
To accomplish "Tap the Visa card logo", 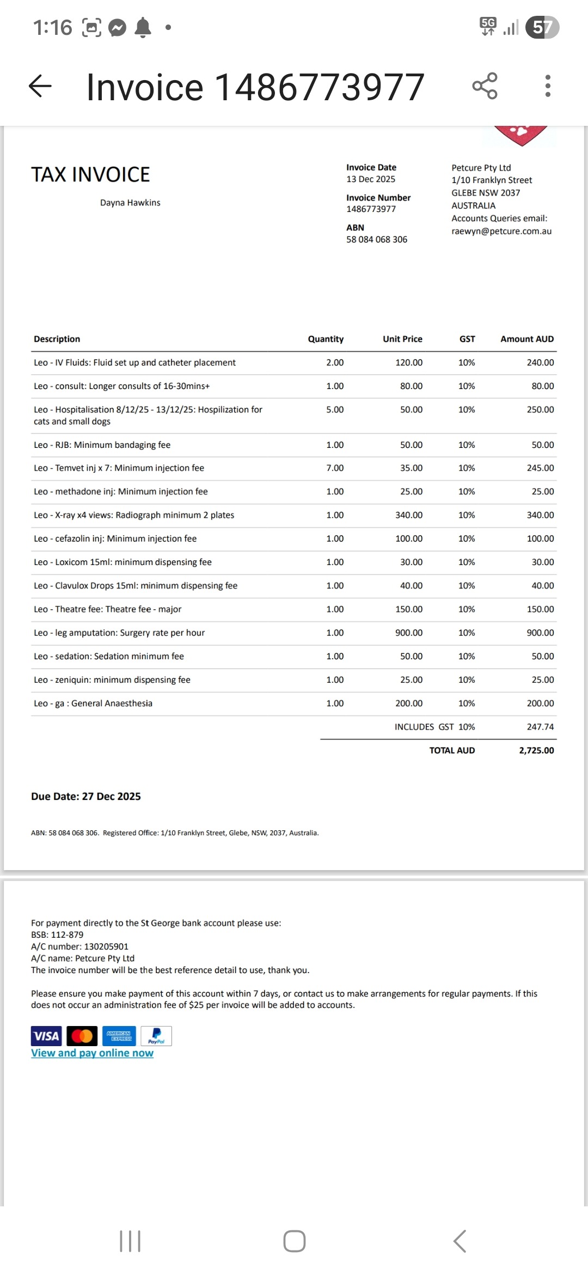I will (x=46, y=1036).
